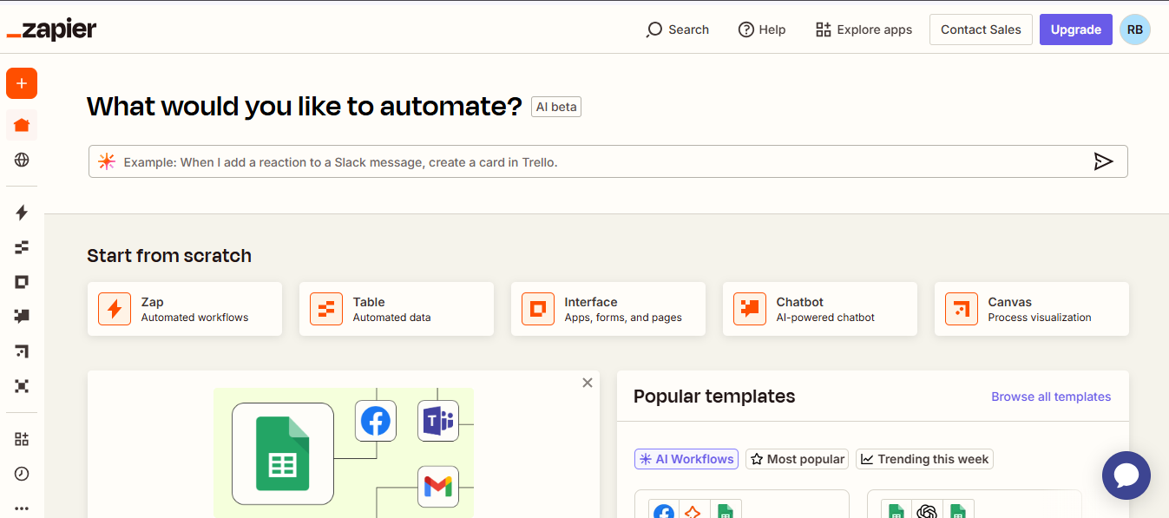Image resolution: width=1169 pixels, height=518 pixels.
Task: Click the sparkle icon in prompt box
Action: click(107, 161)
